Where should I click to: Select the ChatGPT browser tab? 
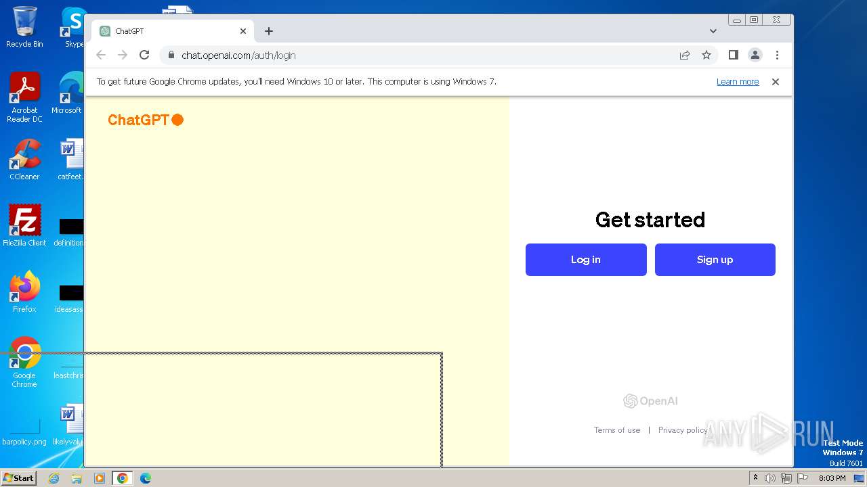pos(173,31)
